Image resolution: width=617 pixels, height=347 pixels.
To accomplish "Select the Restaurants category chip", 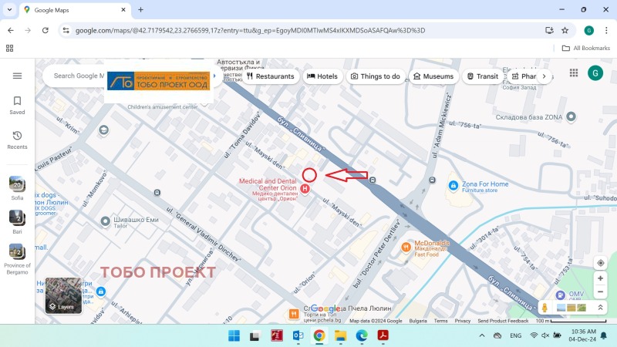I will (x=270, y=76).
